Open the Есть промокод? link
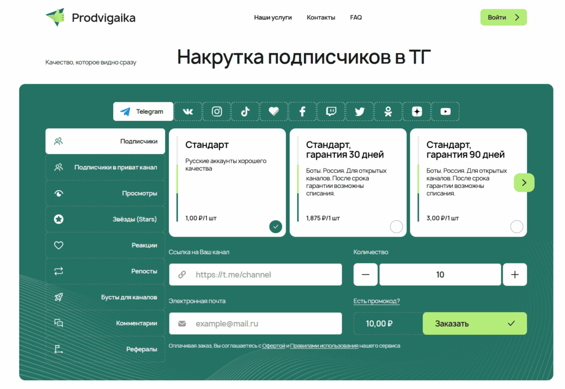 (376, 301)
